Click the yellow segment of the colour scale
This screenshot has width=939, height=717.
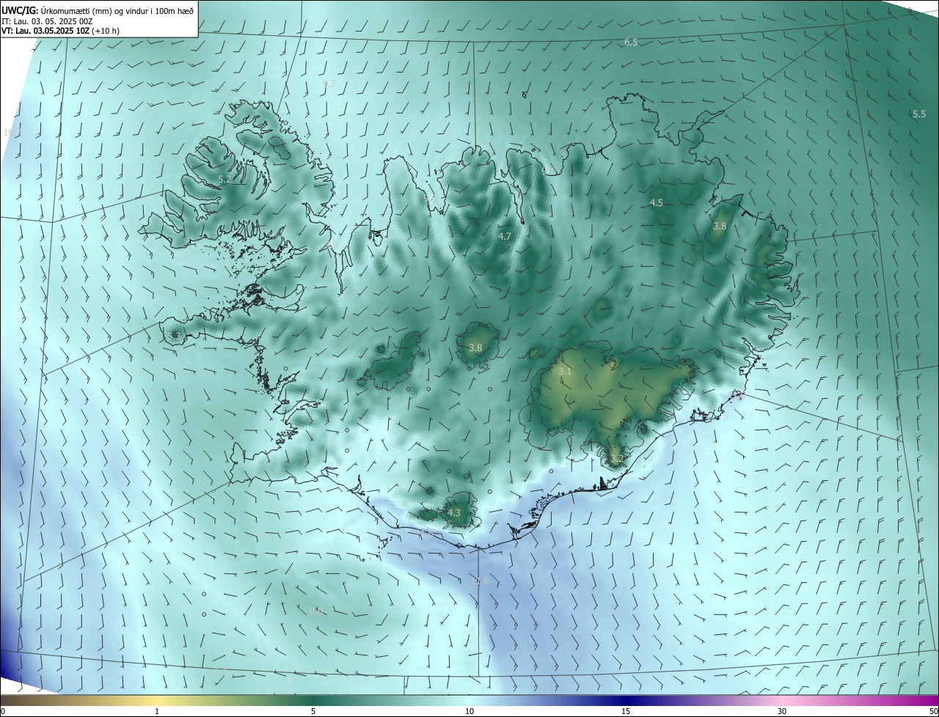coord(157,700)
